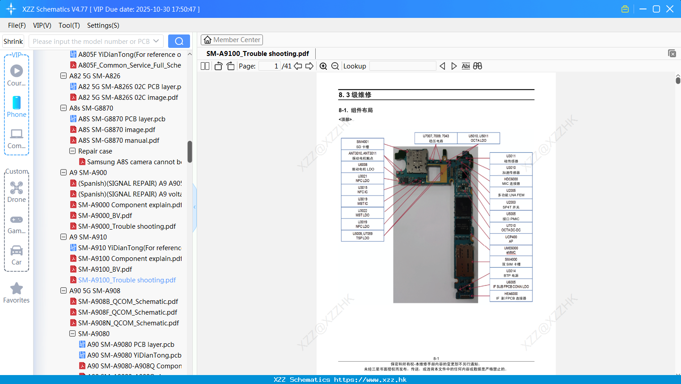Open SM-A908N_QCOM_Schematic.pdf
This screenshot has width=681, height=384.
tap(124, 323)
